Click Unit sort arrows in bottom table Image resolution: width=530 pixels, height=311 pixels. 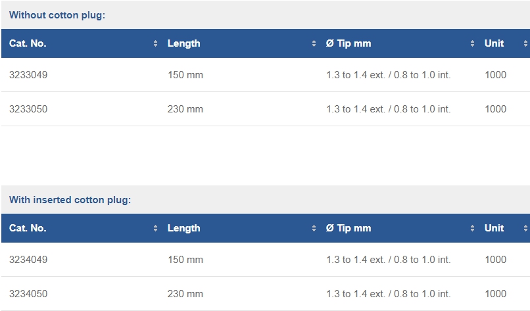pos(525,228)
